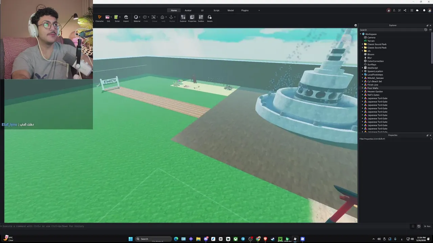
Task: Click the cloud publish icon
Action: tap(417, 10)
